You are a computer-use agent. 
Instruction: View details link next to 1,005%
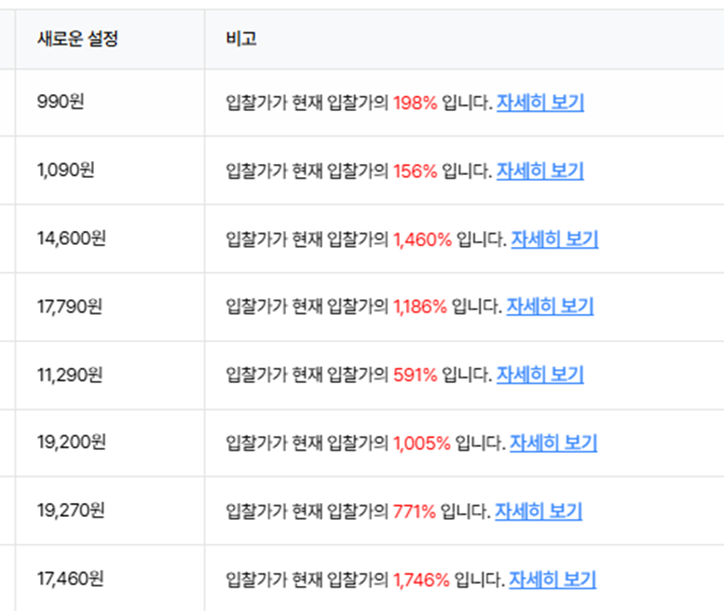click(553, 443)
